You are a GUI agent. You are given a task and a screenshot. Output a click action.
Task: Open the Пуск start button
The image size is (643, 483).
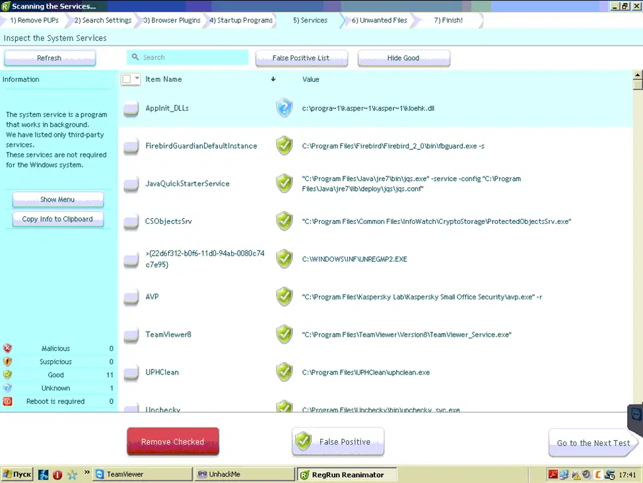(x=17, y=474)
